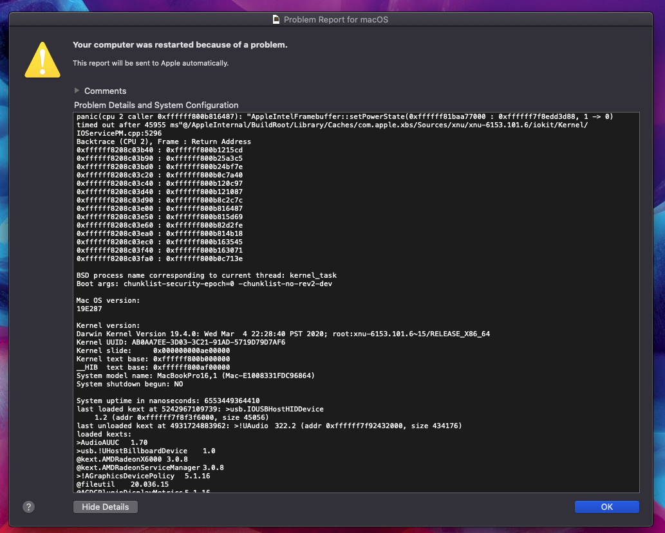Click backtrace row 0xffffff8208c03b40
This screenshot has height=533, width=665.
(x=160, y=150)
